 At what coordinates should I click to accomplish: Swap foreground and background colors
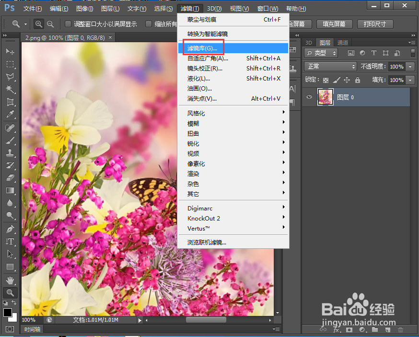click(x=14, y=302)
